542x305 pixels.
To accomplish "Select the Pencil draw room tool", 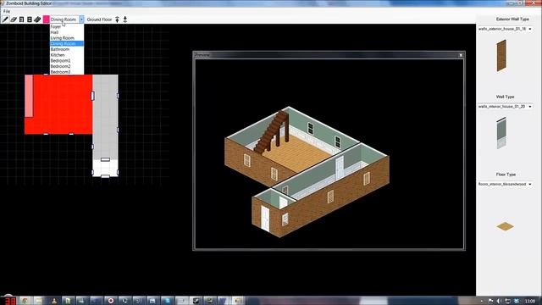I will [x=5, y=19].
